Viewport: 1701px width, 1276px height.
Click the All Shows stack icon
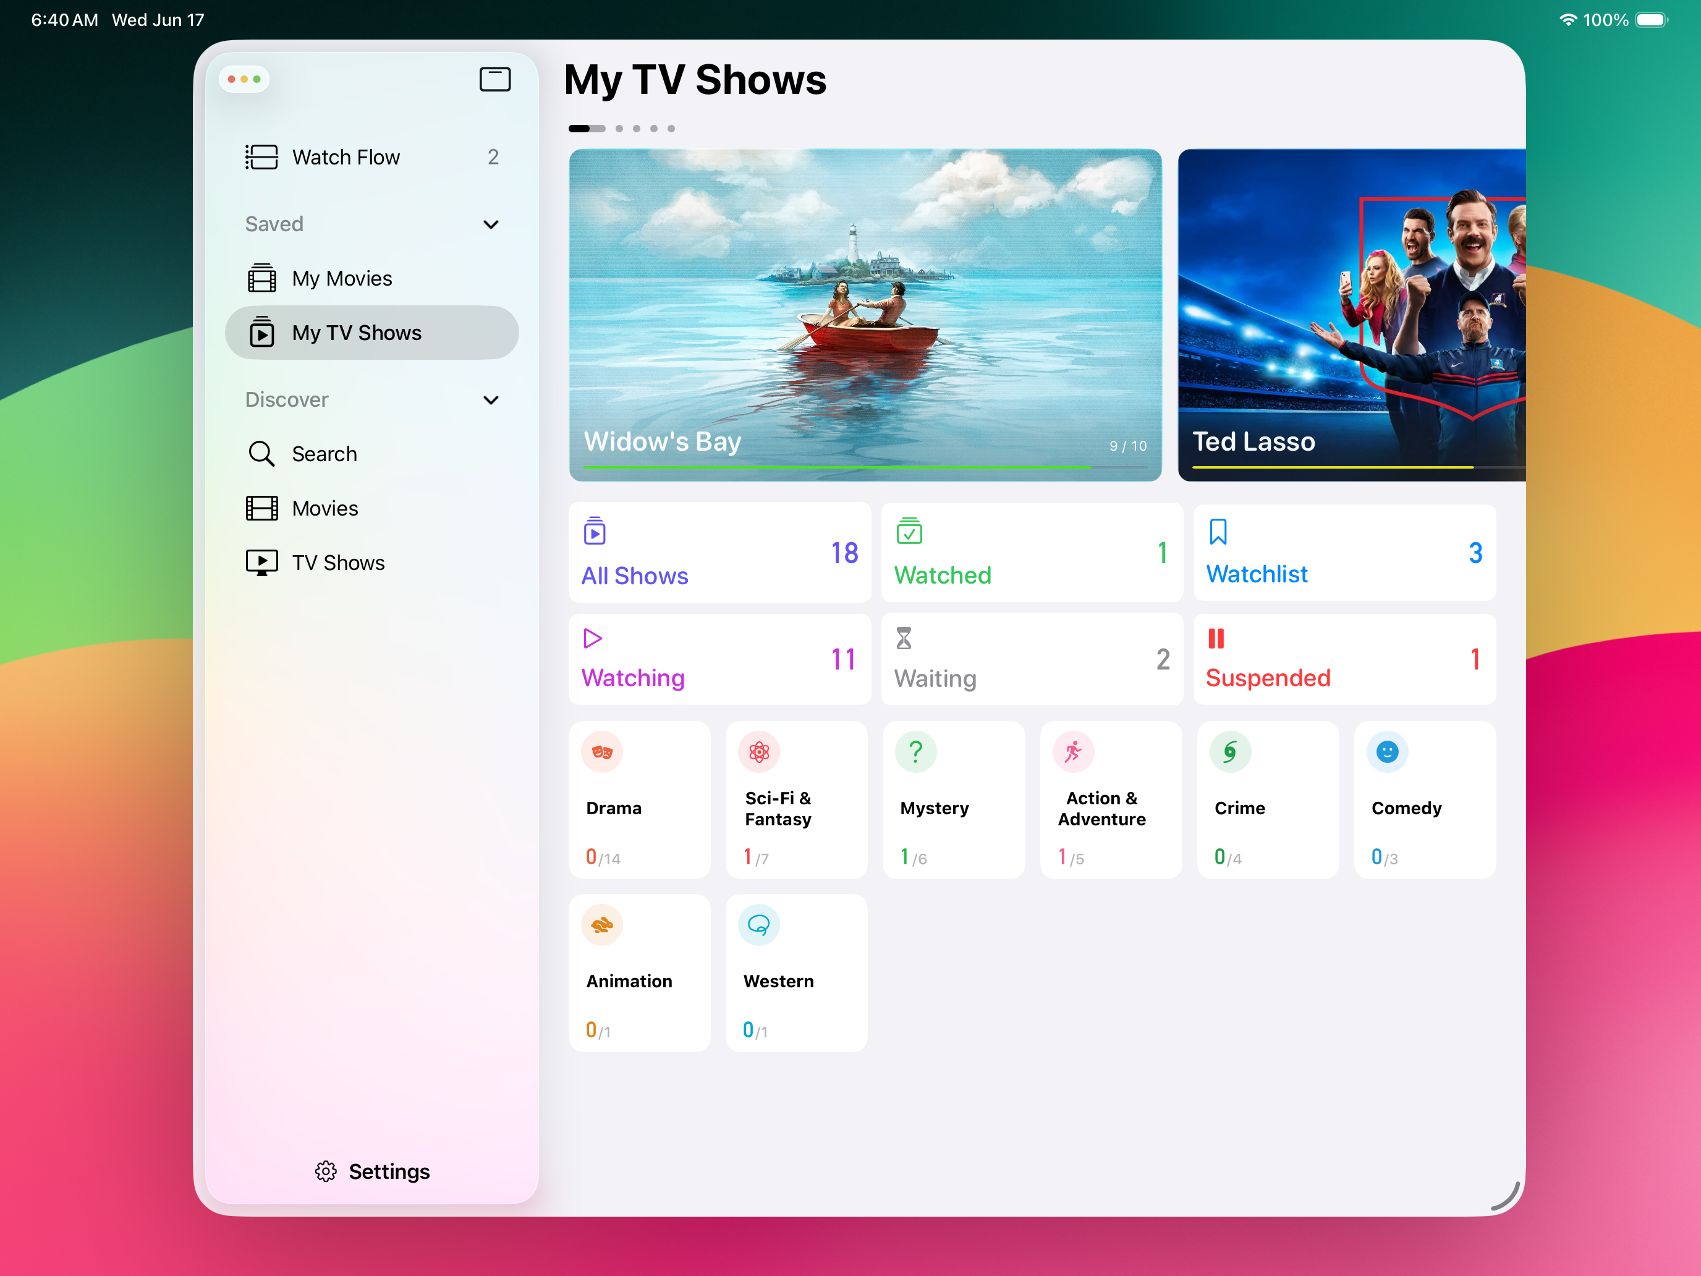[x=595, y=530]
